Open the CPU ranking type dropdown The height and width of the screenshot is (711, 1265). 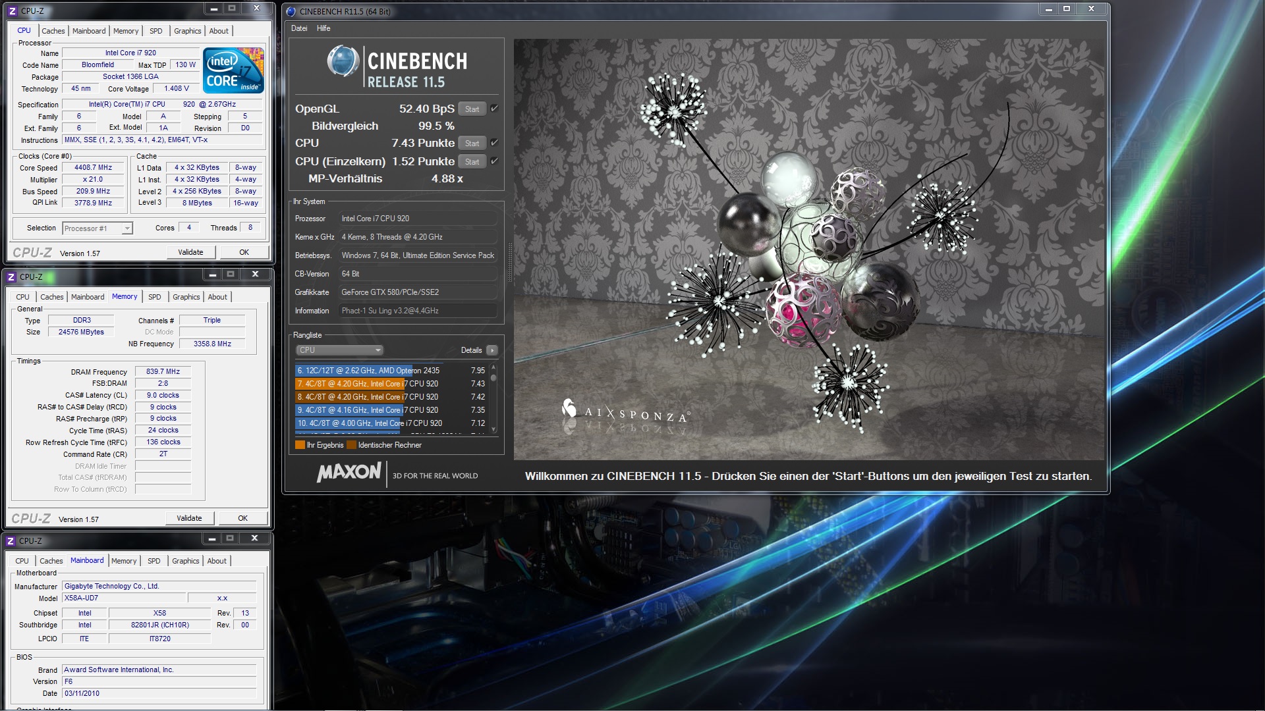339,350
